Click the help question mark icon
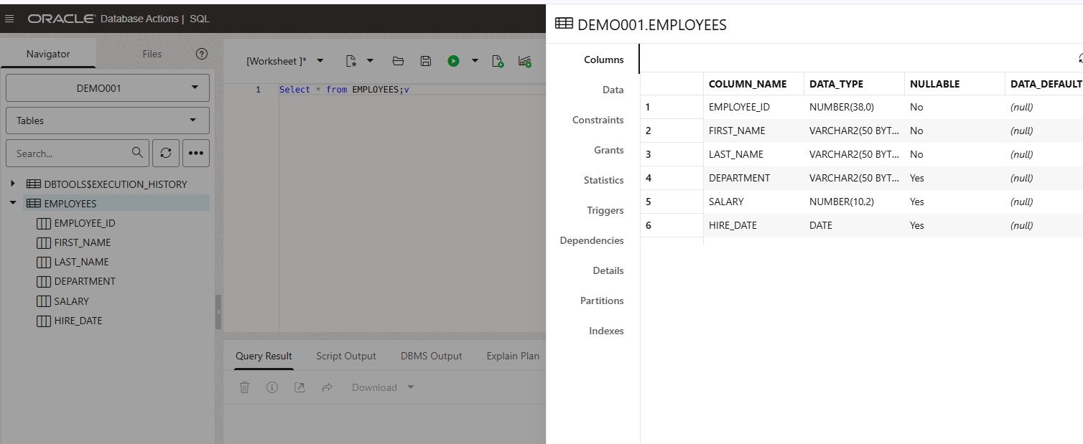 [x=202, y=54]
